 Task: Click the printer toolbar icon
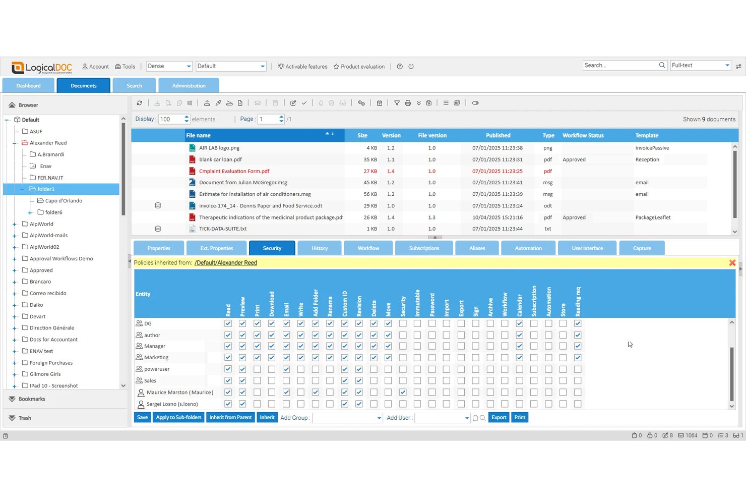(408, 103)
